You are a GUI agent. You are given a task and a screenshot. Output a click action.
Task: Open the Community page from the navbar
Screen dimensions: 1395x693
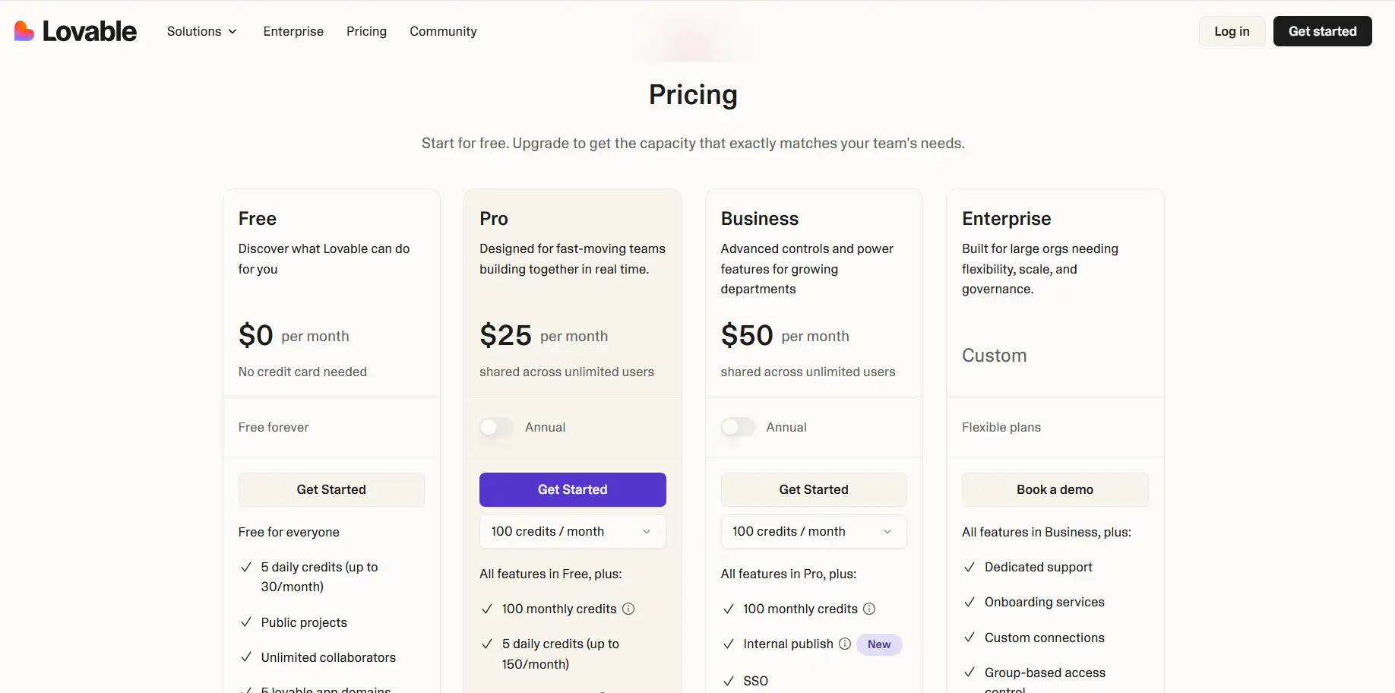point(443,31)
